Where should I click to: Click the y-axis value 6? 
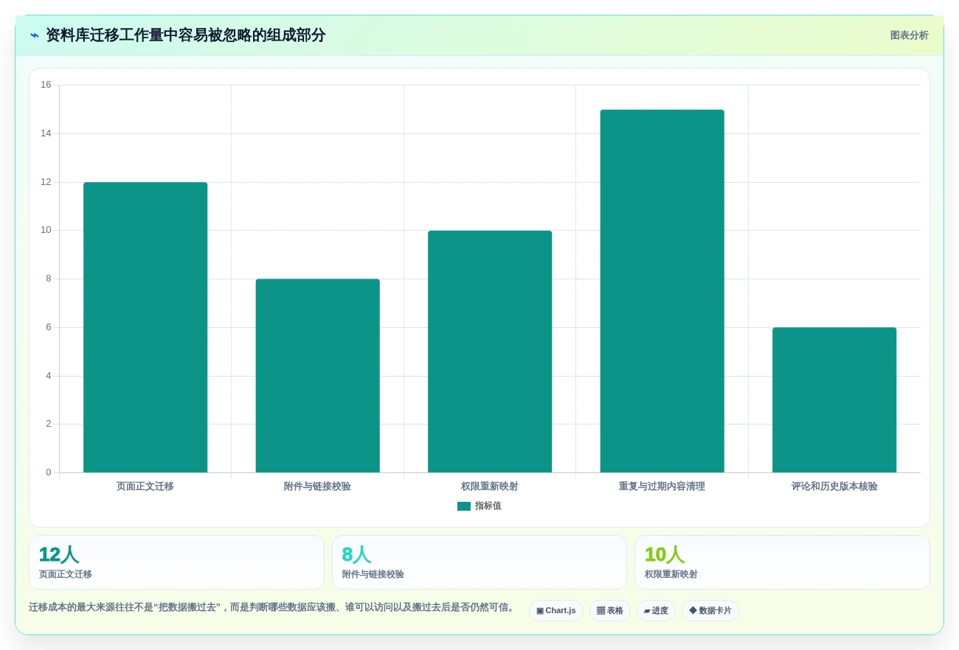(x=49, y=327)
